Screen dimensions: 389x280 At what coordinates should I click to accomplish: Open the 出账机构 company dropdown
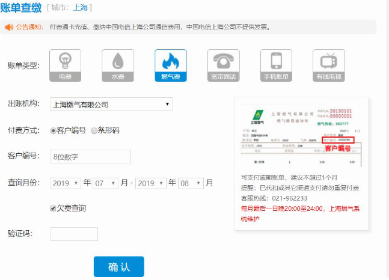(111, 105)
